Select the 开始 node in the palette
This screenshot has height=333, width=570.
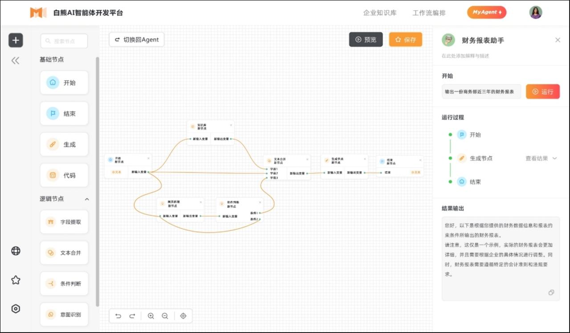(64, 83)
